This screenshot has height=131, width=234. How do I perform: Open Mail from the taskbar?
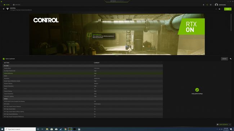pyautogui.click(x=56, y=129)
